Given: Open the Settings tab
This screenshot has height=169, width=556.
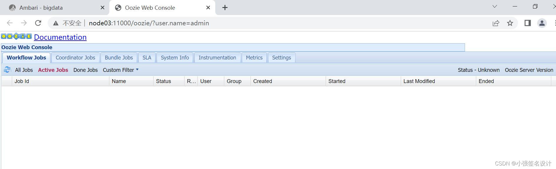Looking at the screenshot, I should point(281,58).
